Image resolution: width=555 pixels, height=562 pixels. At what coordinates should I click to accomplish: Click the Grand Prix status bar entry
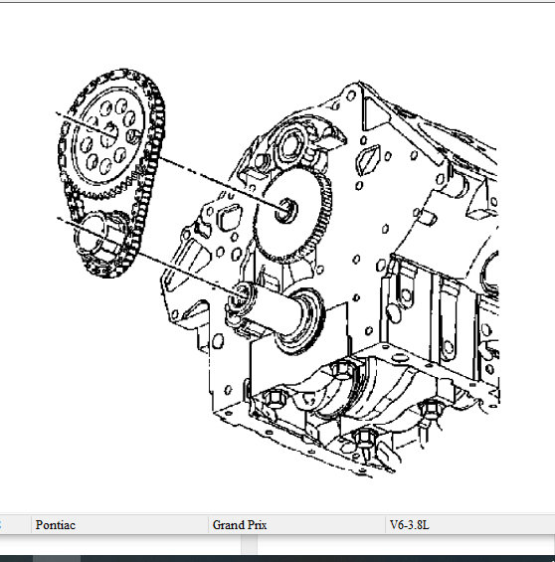[296, 525]
